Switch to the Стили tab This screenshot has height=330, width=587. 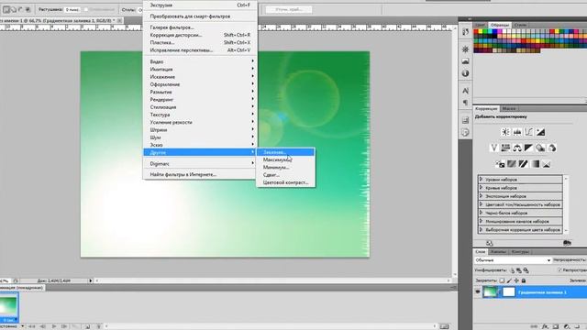click(x=520, y=25)
